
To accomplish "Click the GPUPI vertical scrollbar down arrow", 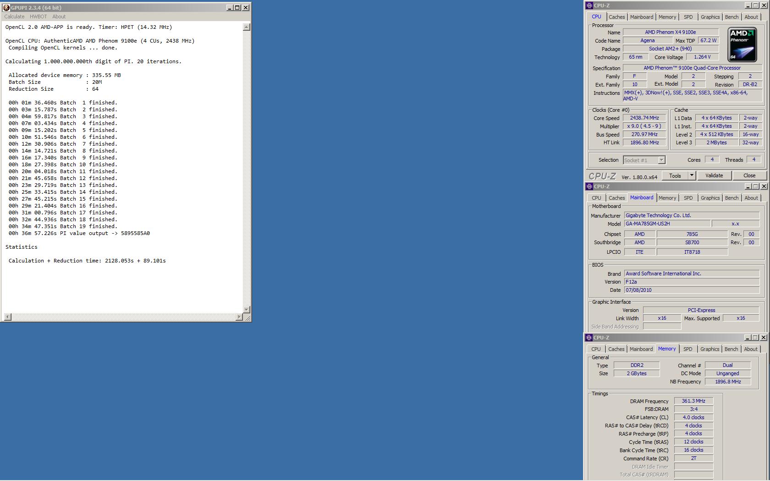I will [247, 309].
